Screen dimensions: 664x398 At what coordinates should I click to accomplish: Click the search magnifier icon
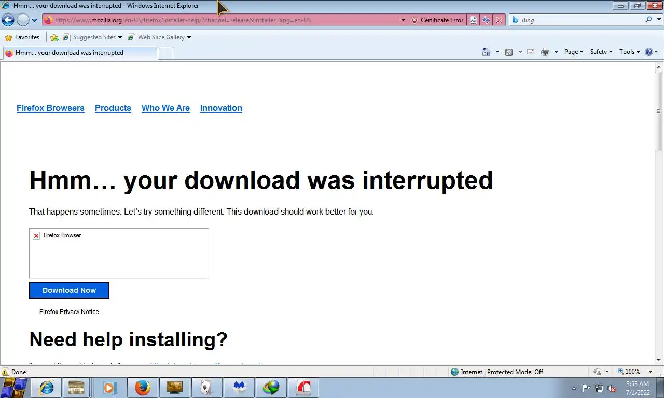[648, 20]
